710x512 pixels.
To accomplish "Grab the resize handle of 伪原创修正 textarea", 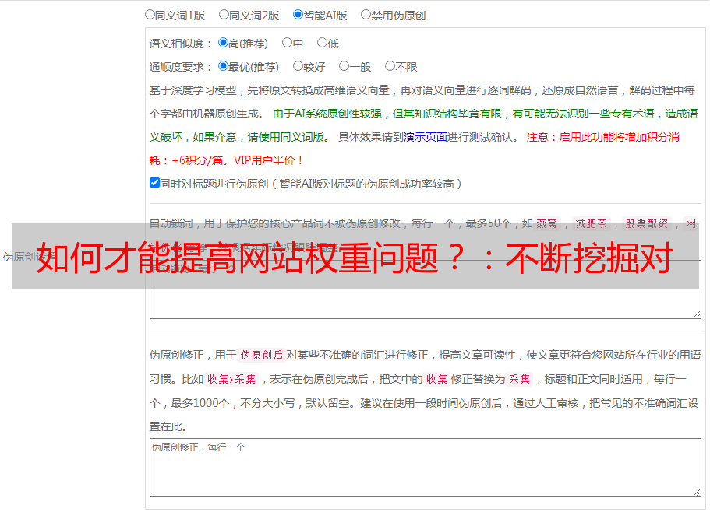I will (x=697, y=493).
